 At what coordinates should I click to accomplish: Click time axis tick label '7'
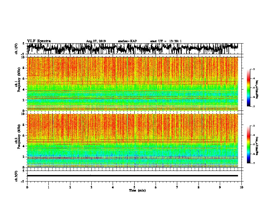[x=177, y=187]
